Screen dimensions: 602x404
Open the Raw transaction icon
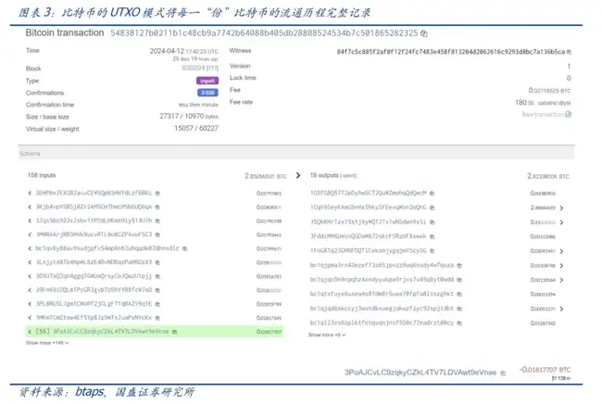coord(569,115)
